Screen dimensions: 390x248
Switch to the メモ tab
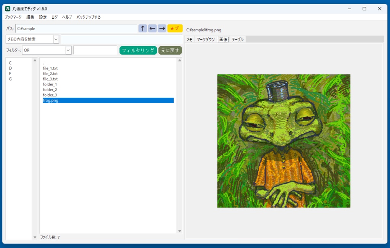pos(190,39)
